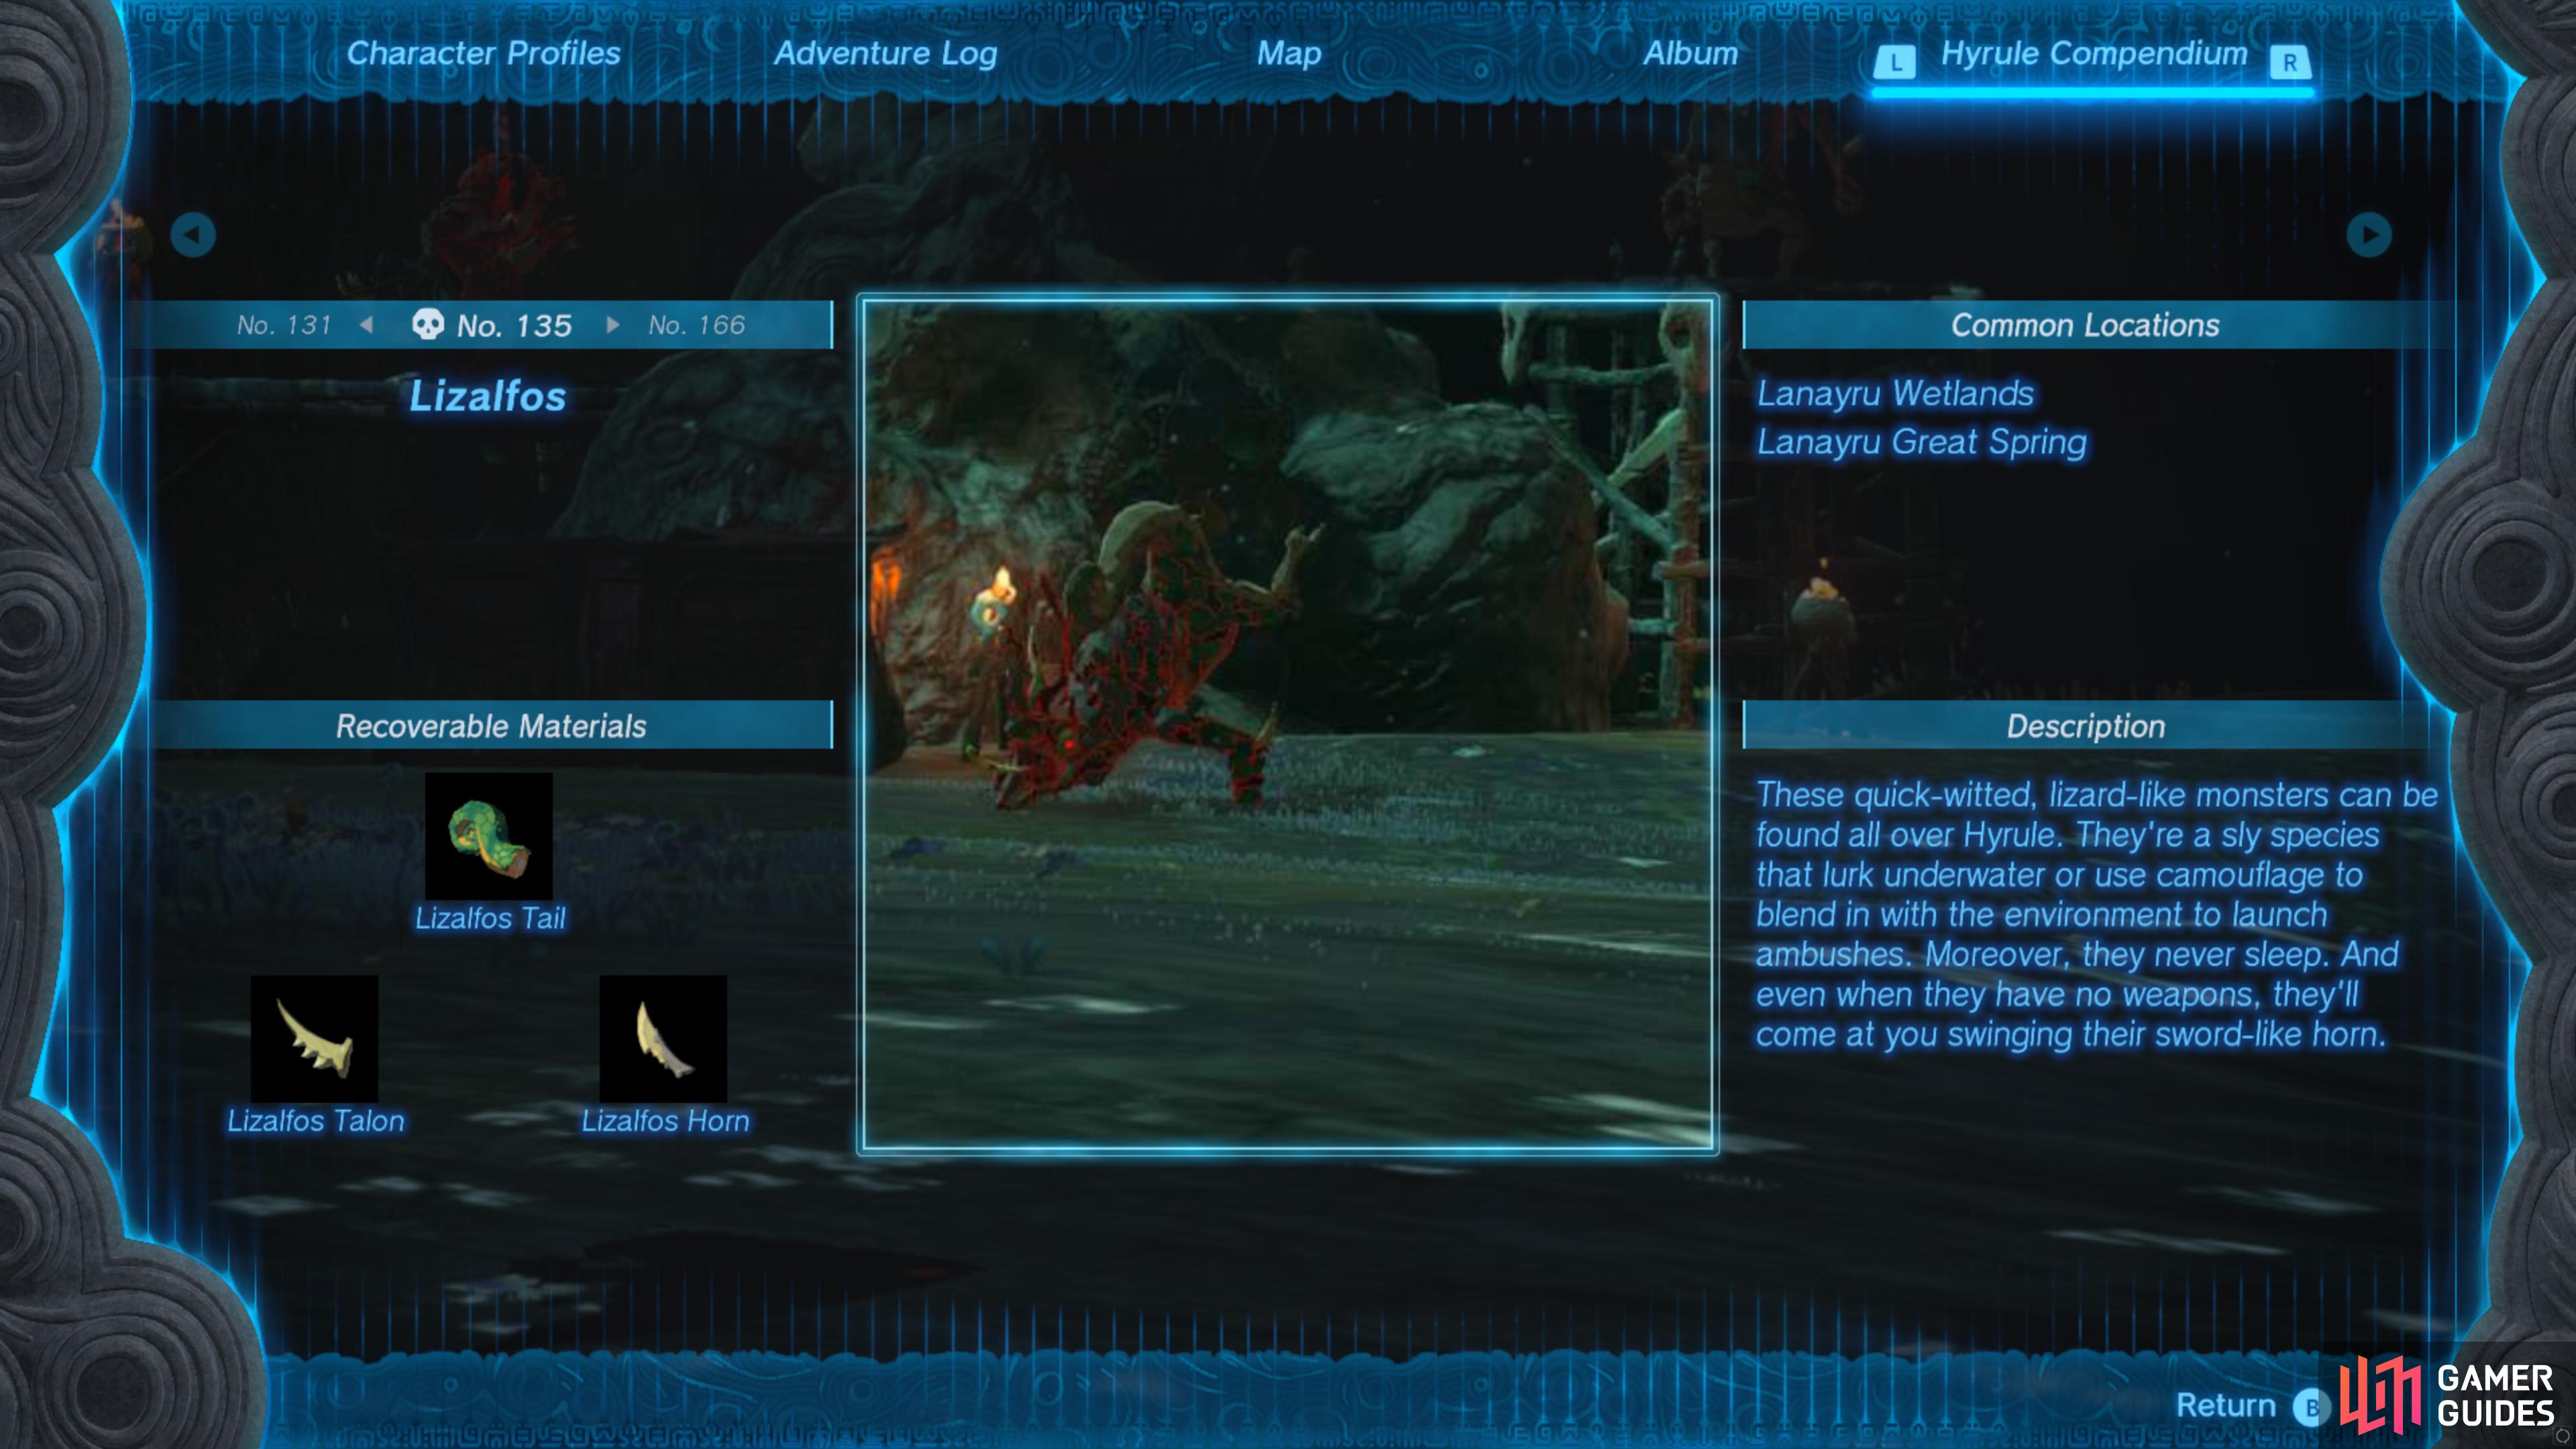Image resolution: width=2576 pixels, height=1449 pixels.
Task: Click the Description header
Action: click(2085, 725)
